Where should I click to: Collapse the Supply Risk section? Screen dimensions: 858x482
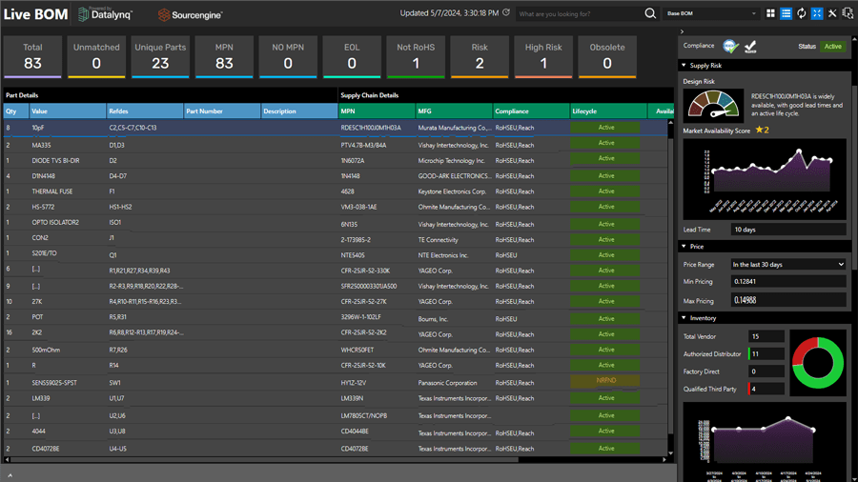point(684,65)
